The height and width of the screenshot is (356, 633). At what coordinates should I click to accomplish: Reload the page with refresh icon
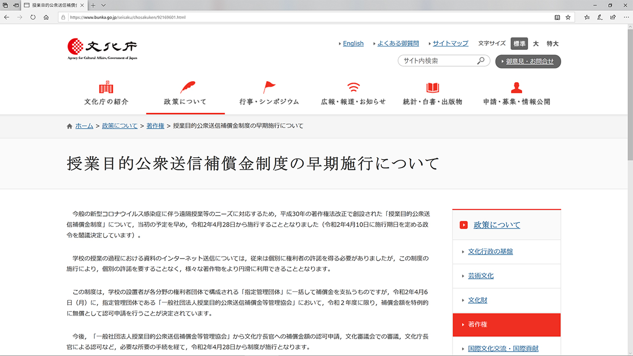[33, 17]
